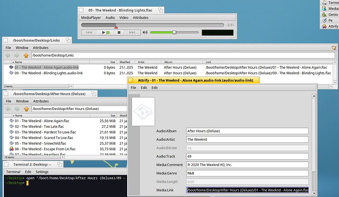The image size is (339, 197).
Task: Go forward in the Links Tracker window
Action: (17, 56)
